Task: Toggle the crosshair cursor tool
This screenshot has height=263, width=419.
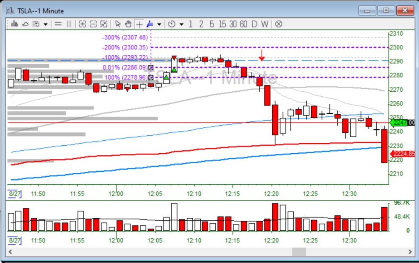Action: pos(139,24)
